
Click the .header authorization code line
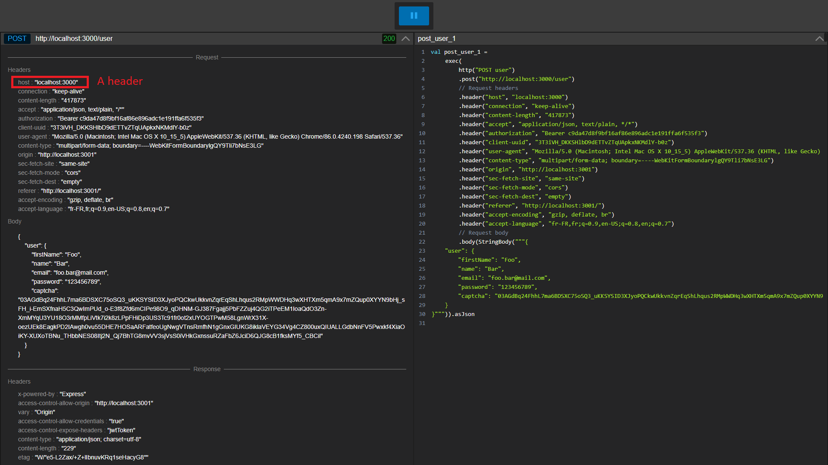point(583,133)
